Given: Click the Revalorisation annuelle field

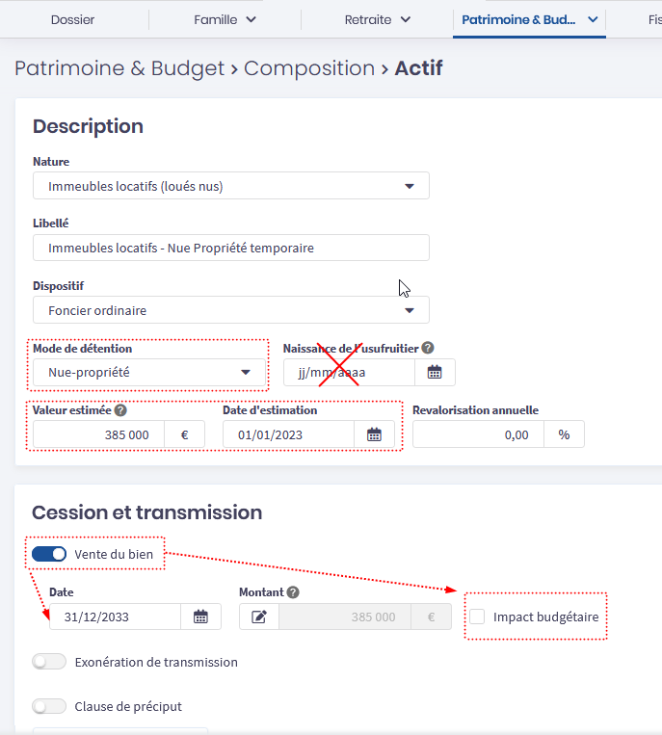Looking at the screenshot, I should tap(478, 434).
